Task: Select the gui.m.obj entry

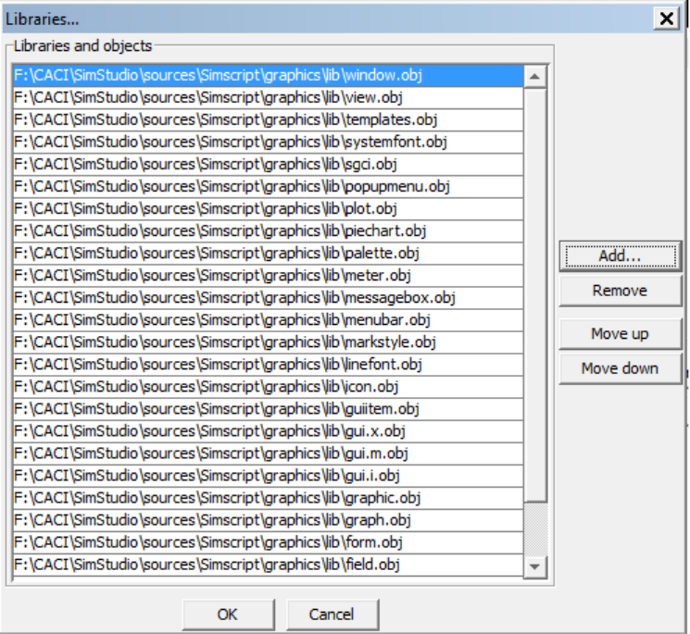Action: [x=268, y=454]
